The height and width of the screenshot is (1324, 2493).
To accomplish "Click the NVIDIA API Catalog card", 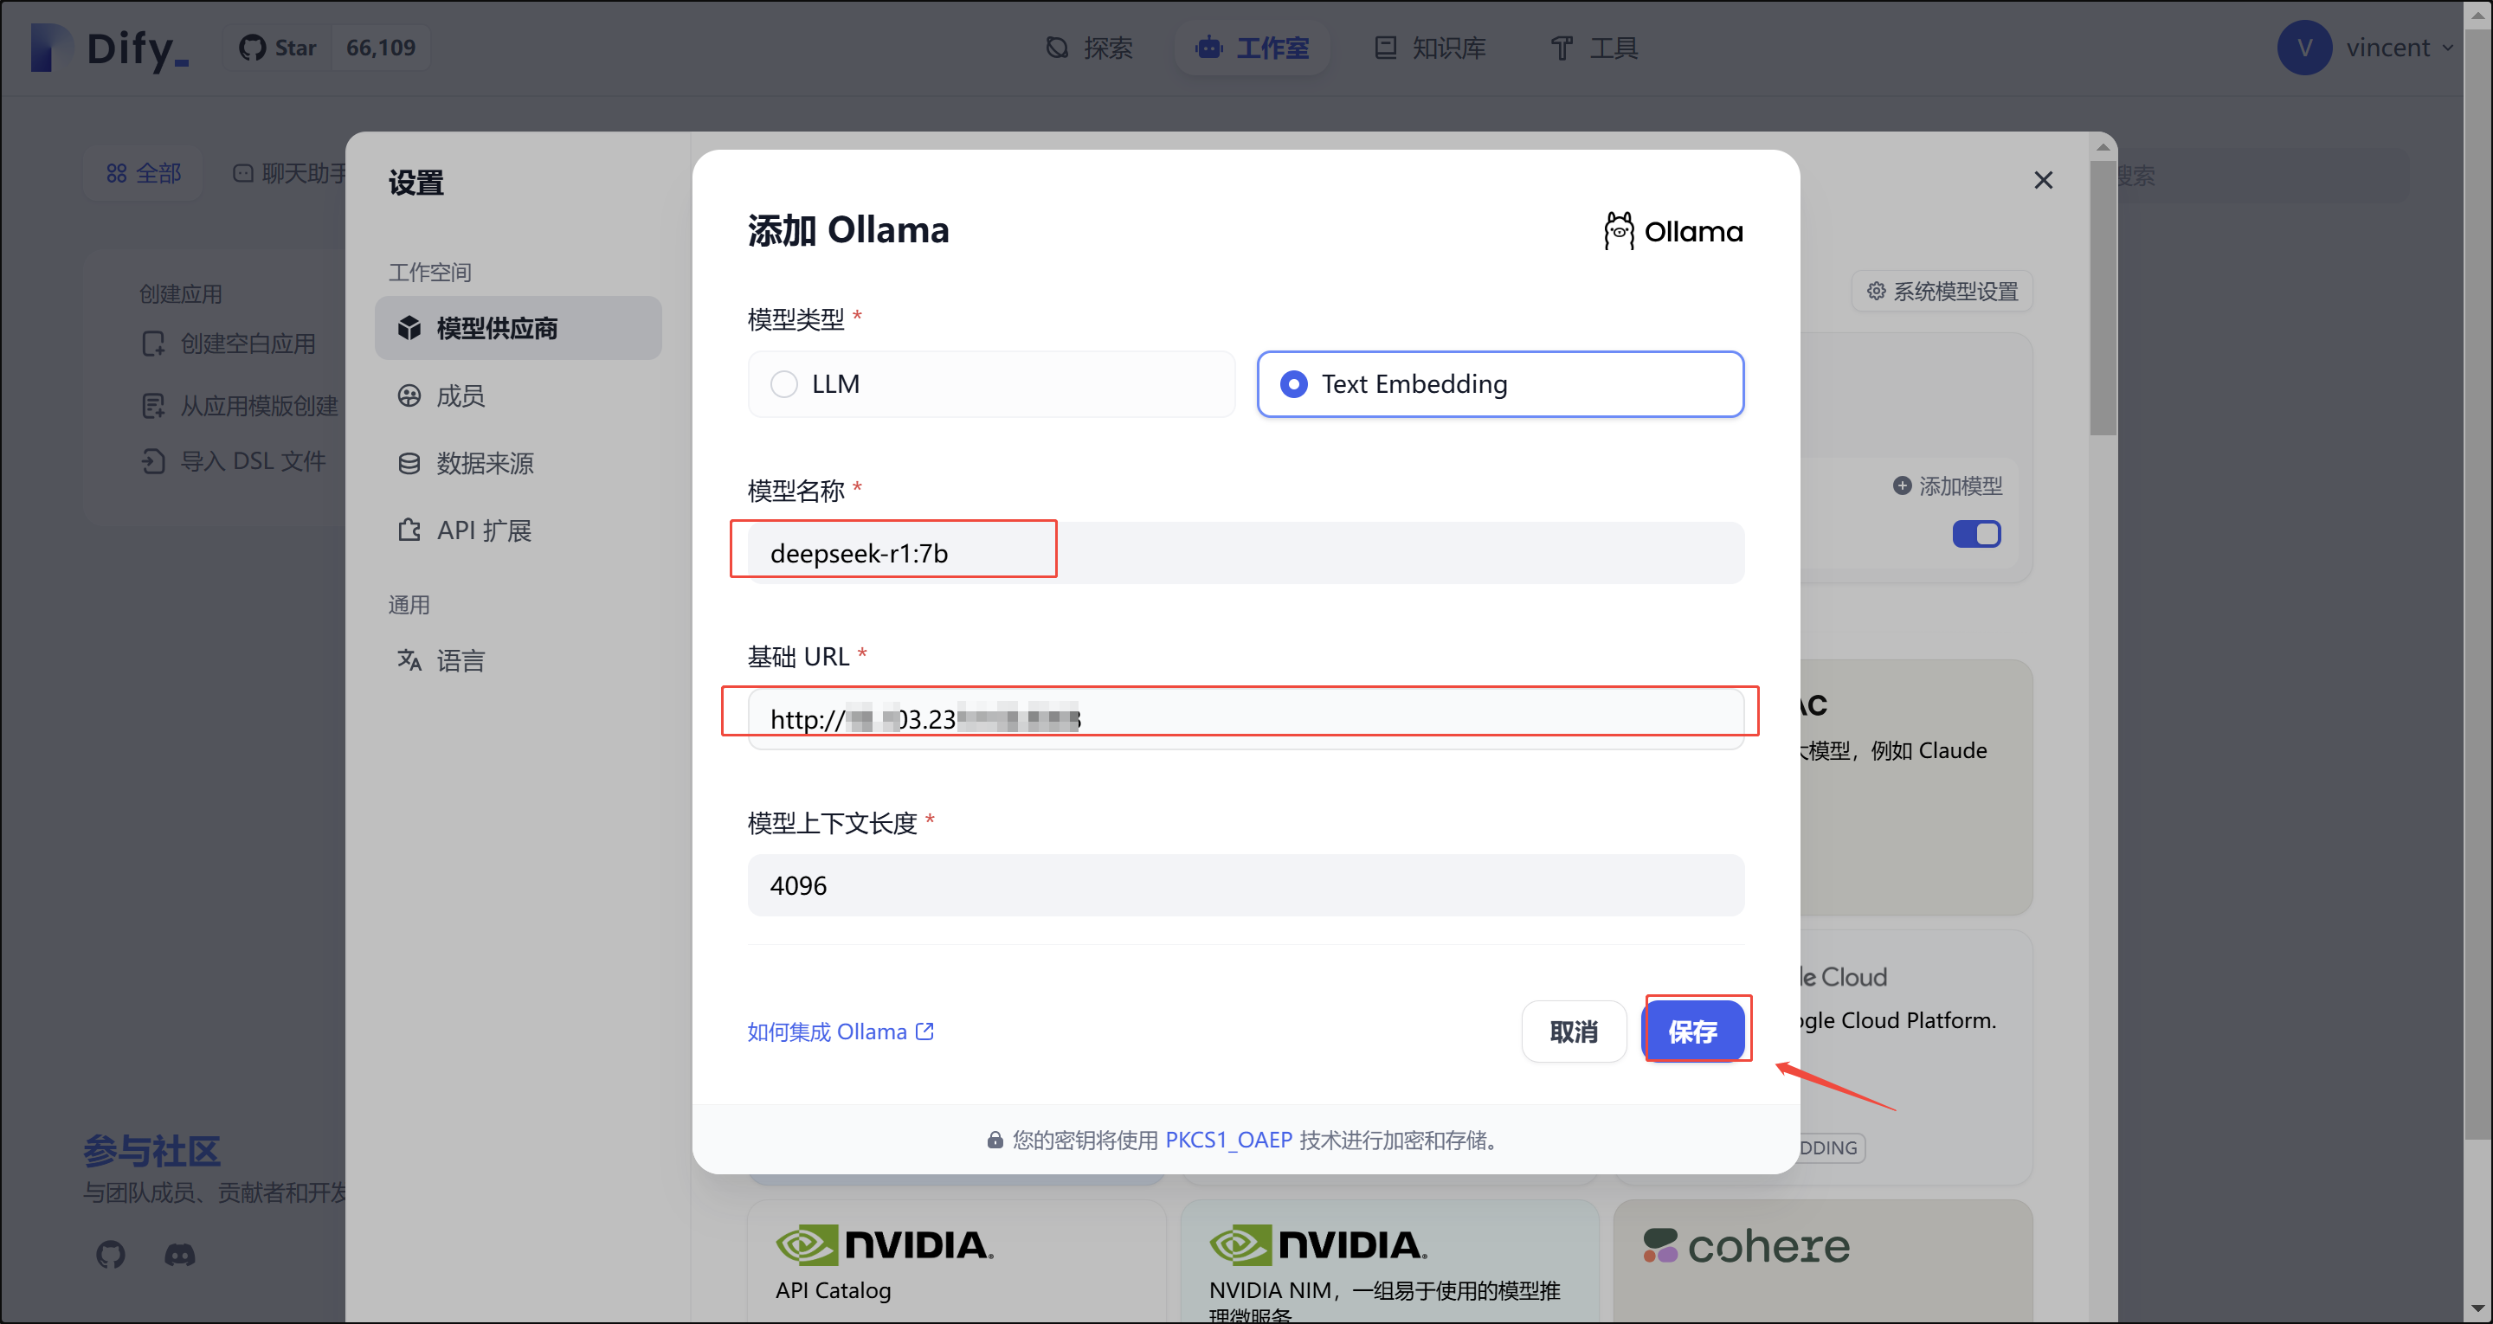I will pos(957,1261).
